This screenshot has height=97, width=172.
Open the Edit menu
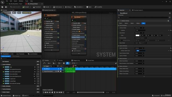(x=11, y=1)
